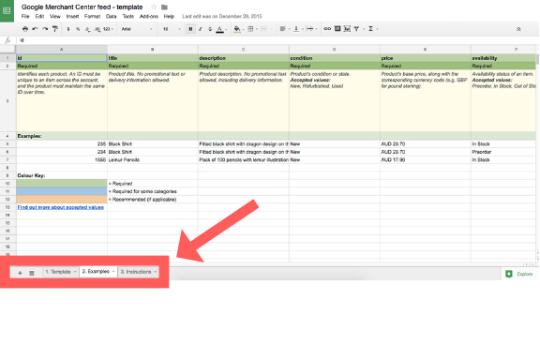Click the Undo arrow

[35, 29]
